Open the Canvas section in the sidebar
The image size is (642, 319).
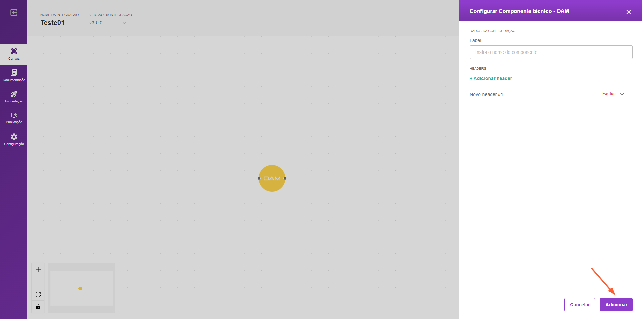[x=14, y=54]
